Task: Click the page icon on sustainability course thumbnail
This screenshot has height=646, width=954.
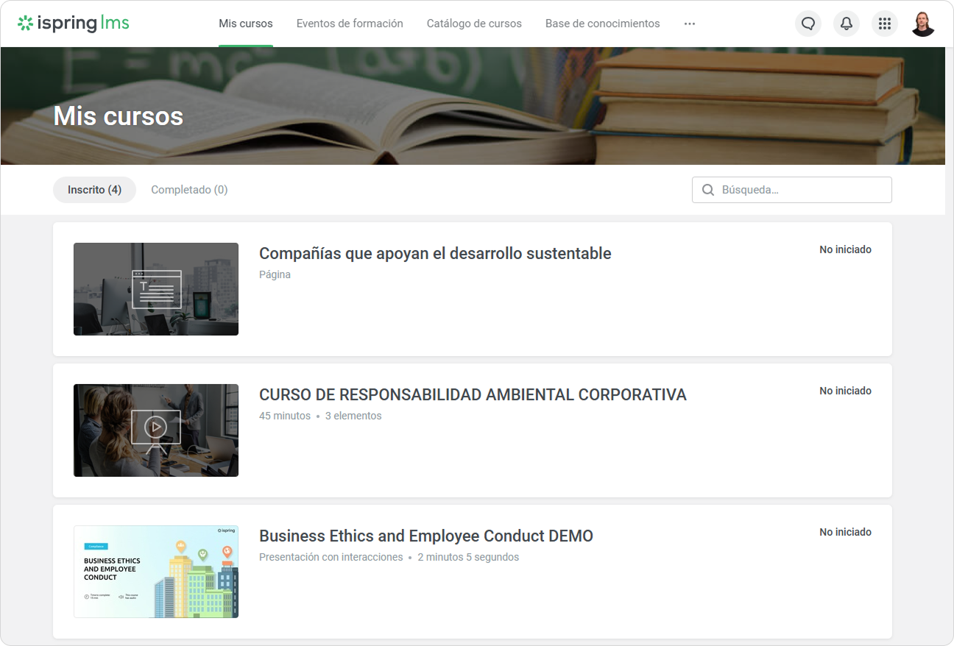Action: (156, 289)
